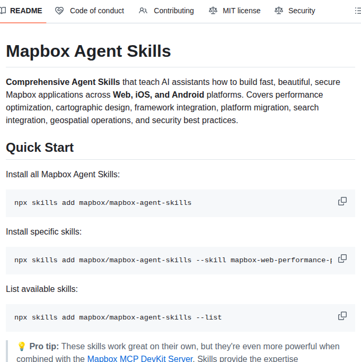Click 'Install all Mapbox Agent Skills:' text
The height and width of the screenshot is (362, 361).
click(63, 175)
